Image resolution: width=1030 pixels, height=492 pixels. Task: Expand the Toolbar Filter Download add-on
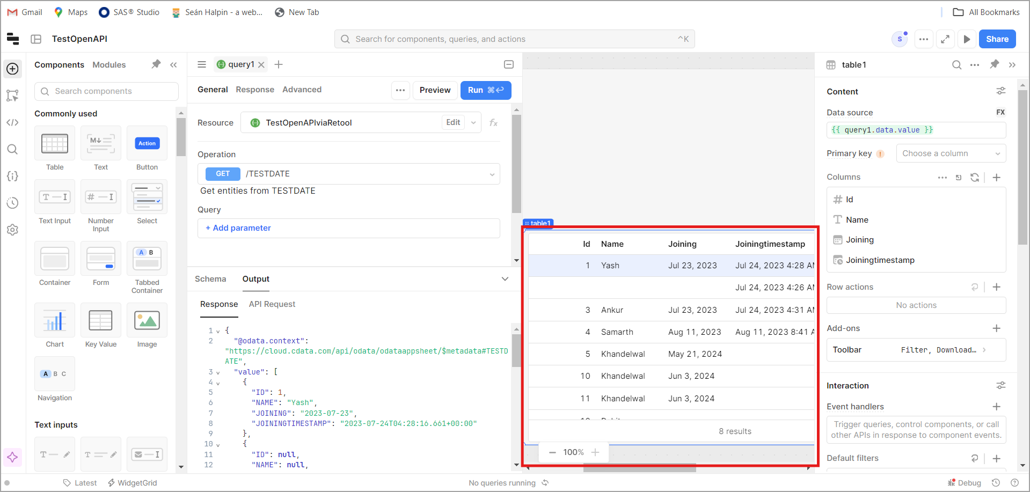984,350
